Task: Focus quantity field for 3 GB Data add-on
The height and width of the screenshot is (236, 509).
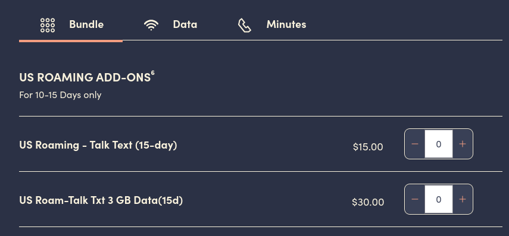Action: click(439, 199)
